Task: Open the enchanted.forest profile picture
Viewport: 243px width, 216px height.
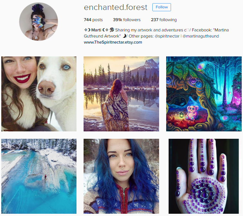Action: pyautogui.click(x=39, y=21)
